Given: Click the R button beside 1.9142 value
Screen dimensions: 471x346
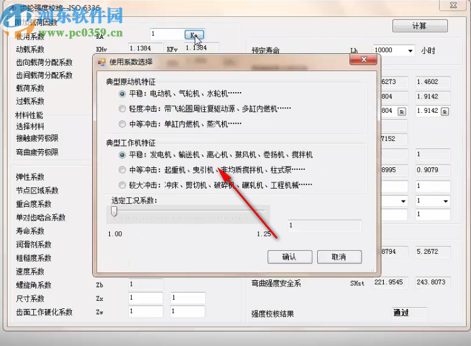Looking at the screenshot, I should pos(445,112).
